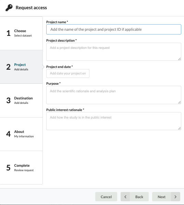Open the Project end date field
Viewport: 184px width, 205px height.
(68, 73)
